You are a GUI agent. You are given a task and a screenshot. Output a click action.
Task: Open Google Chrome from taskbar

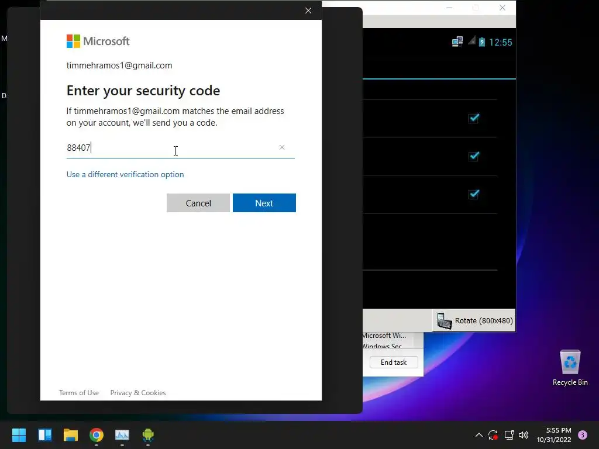[x=97, y=435]
